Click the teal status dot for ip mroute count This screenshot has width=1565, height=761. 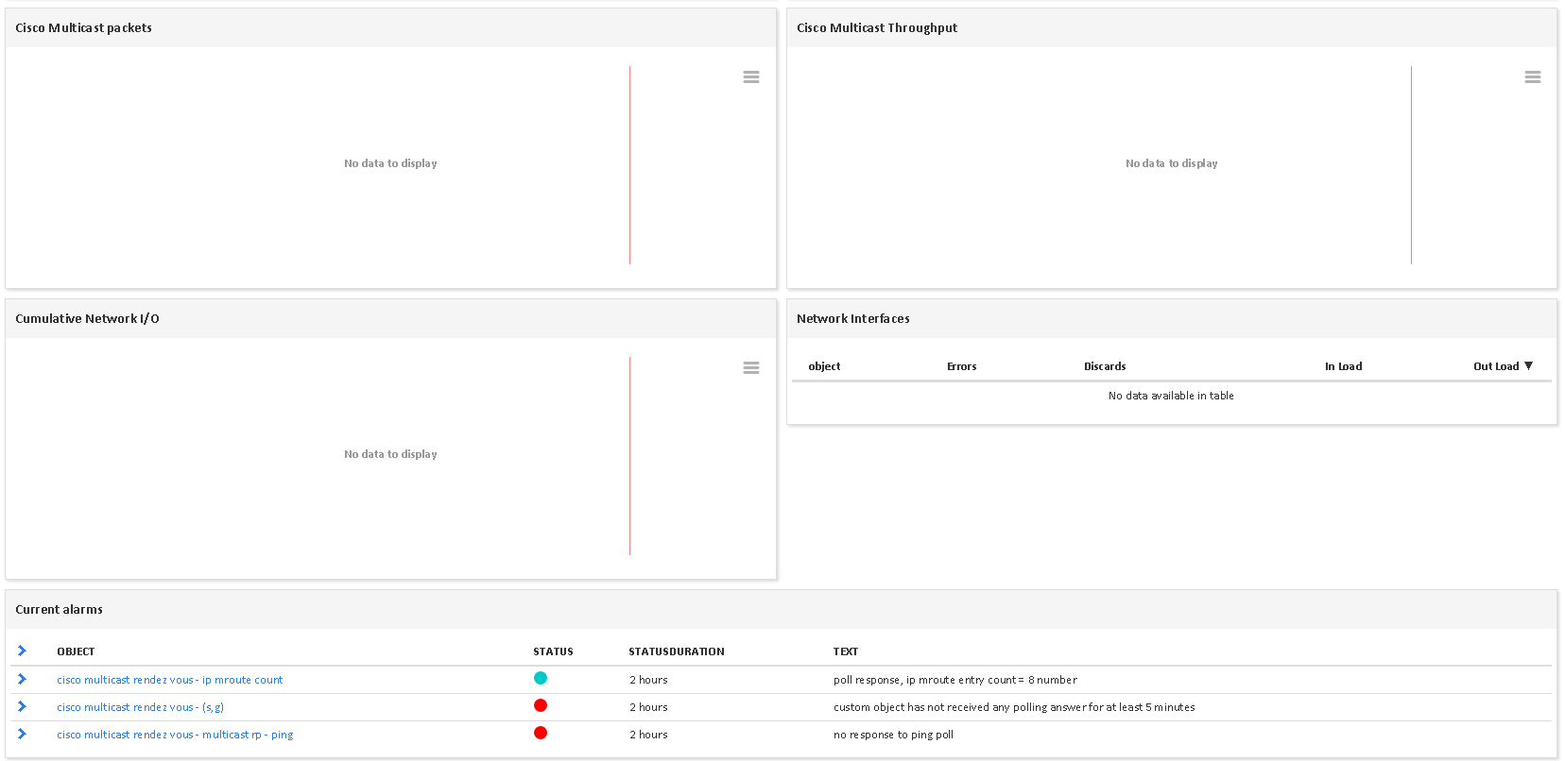541,678
